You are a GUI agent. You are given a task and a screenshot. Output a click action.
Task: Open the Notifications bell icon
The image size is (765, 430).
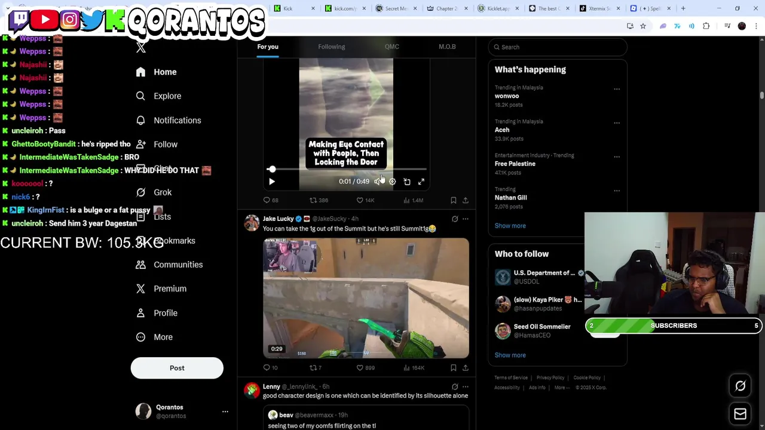[x=140, y=120]
